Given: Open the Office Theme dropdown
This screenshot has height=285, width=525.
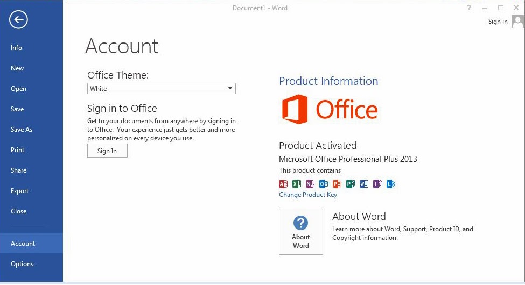Looking at the screenshot, I should [162, 89].
